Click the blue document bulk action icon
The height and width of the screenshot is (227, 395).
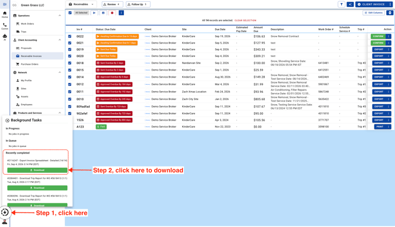point(103,13)
